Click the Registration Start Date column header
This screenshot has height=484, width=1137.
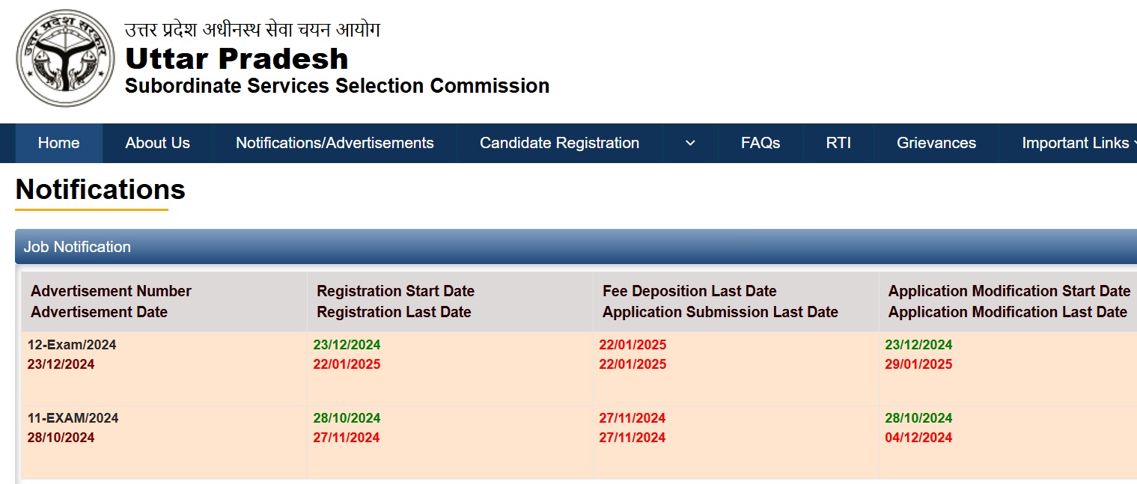pyautogui.click(x=395, y=291)
